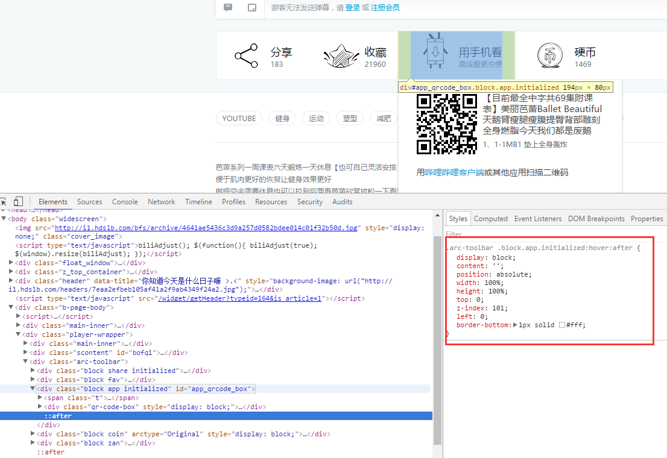Click the danmaku comment bubble icon
667x458 pixels.
(228, 7)
